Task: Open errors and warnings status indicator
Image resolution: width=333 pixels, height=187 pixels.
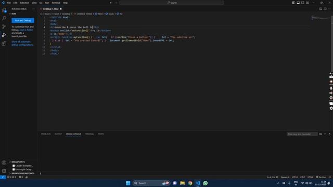Action: (11, 177)
